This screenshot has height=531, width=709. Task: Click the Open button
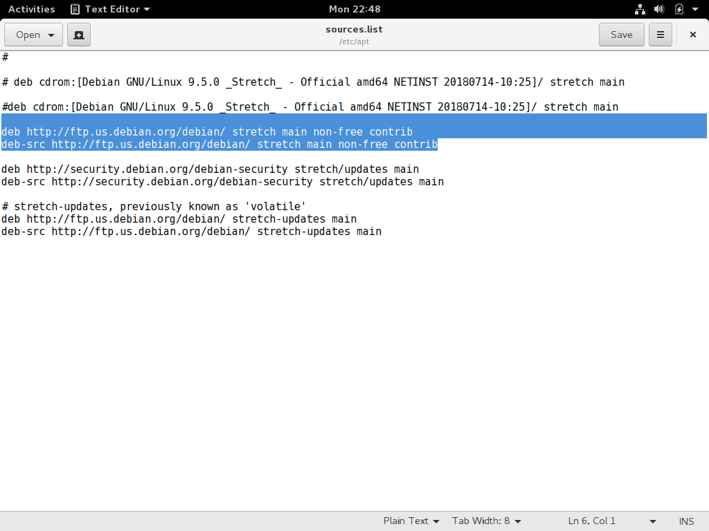pos(28,34)
